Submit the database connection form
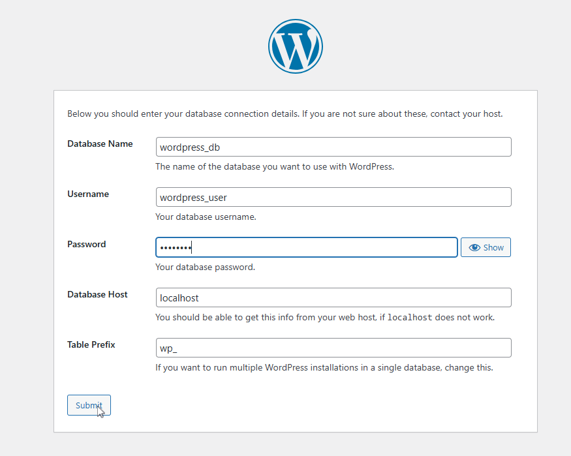Viewport: 571px width, 456px height. coord(89,405)
